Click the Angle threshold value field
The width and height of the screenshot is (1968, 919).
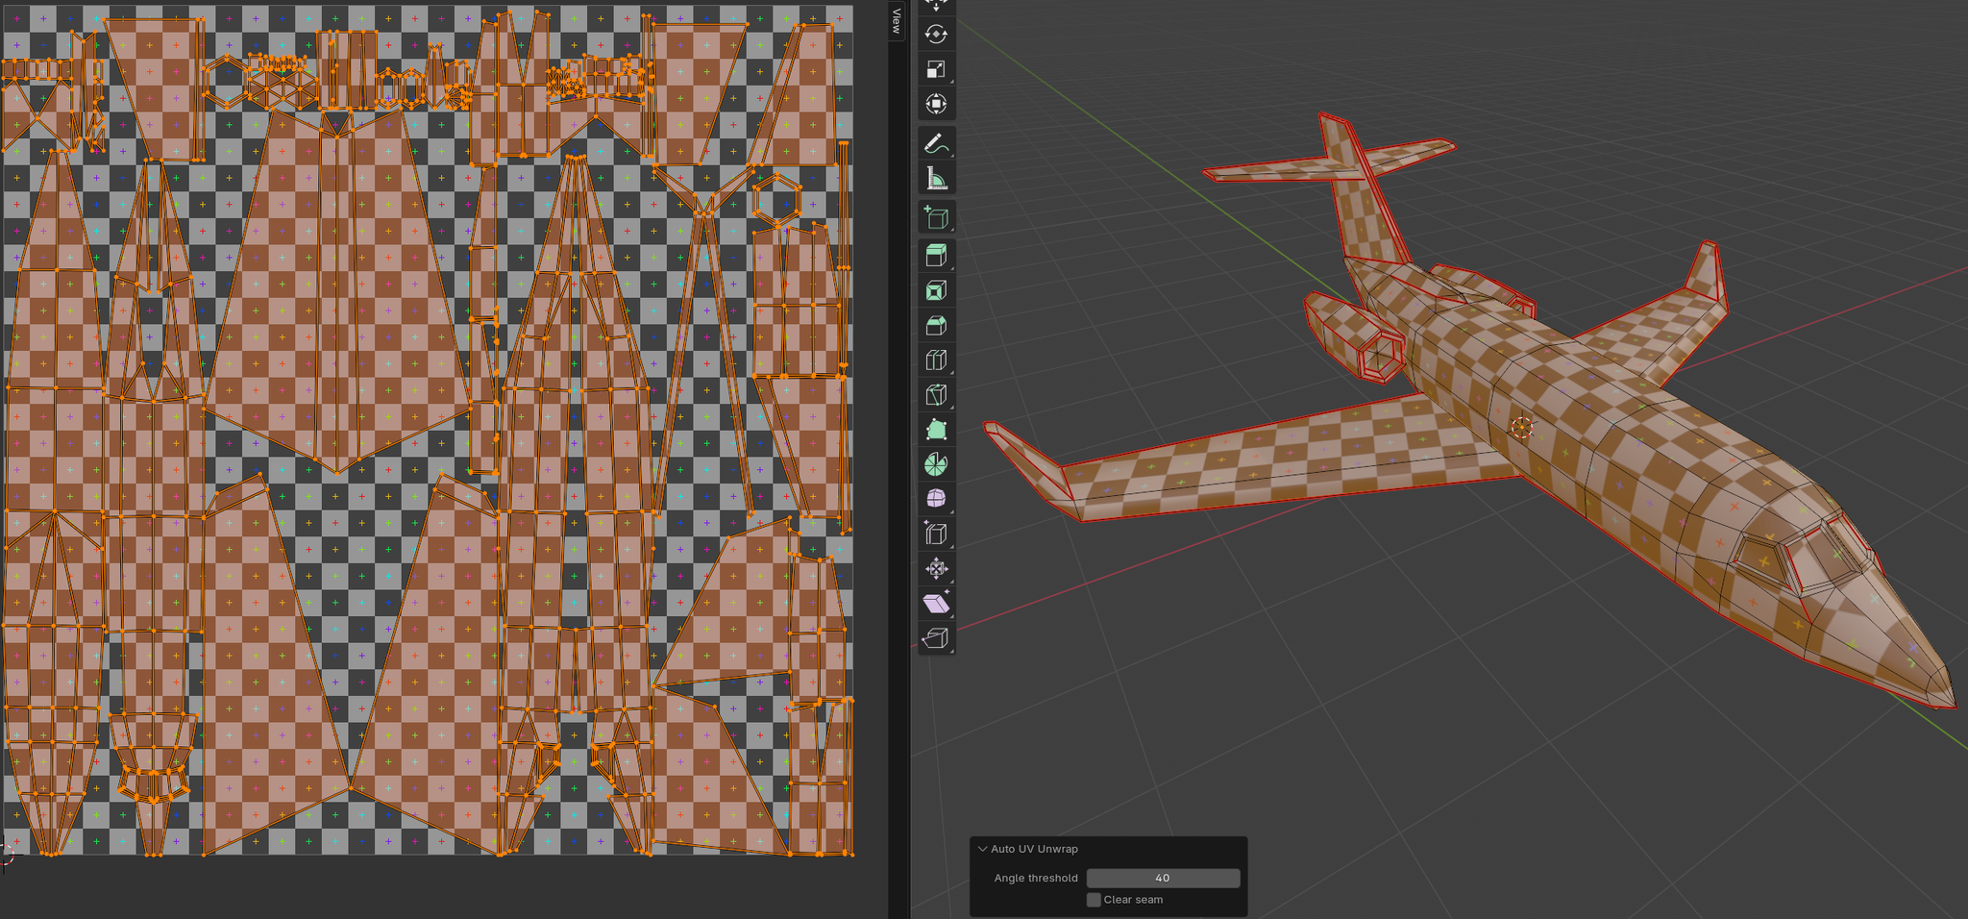pyautogui.click(x=1163, y=878)
